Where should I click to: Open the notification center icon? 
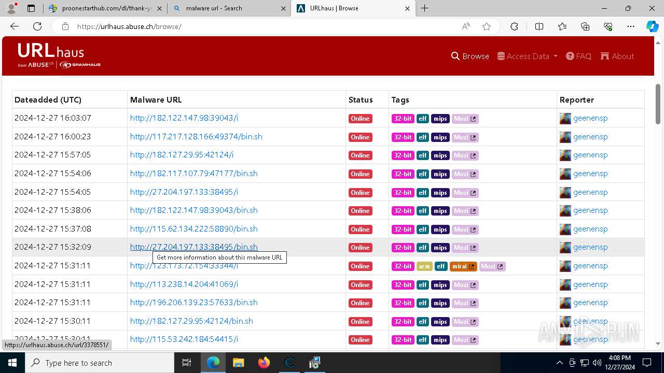point(647,363)
